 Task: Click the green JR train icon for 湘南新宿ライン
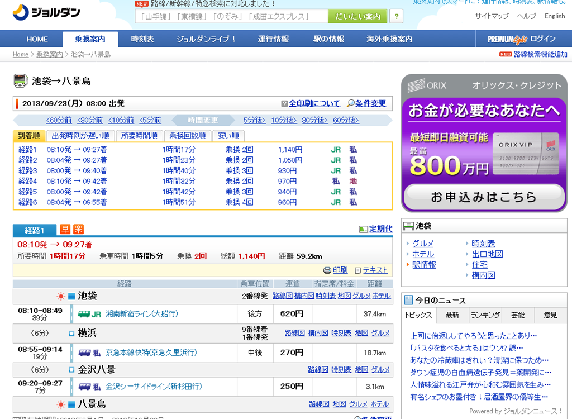(84, 314)
